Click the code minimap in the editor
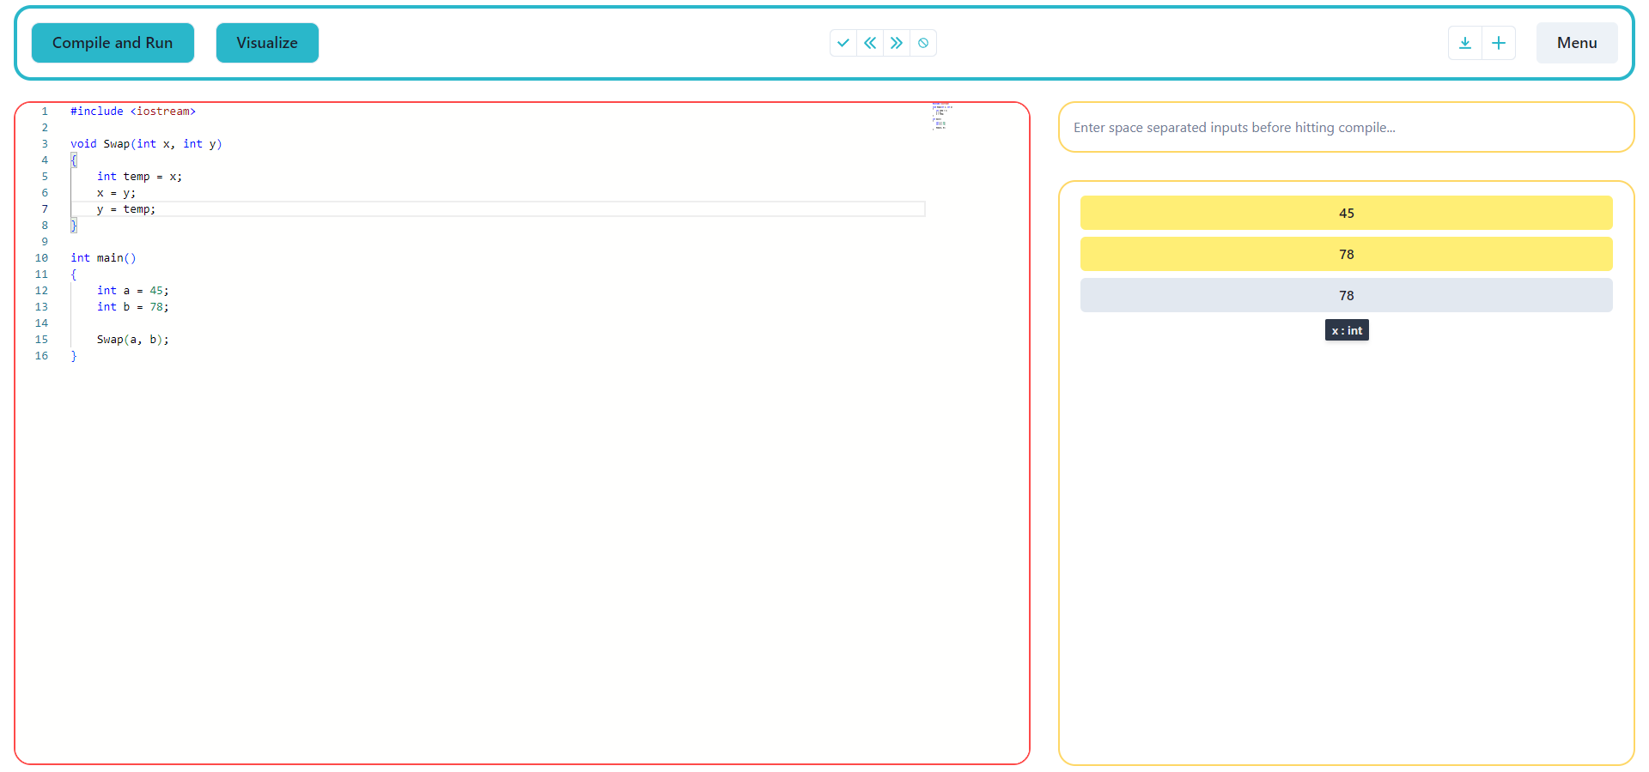Image resolution: width=1649 pixels, height=772 pixels. click(940, 117)
